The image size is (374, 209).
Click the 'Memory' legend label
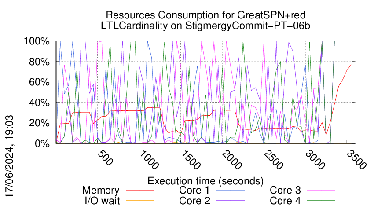click(101, 191)
